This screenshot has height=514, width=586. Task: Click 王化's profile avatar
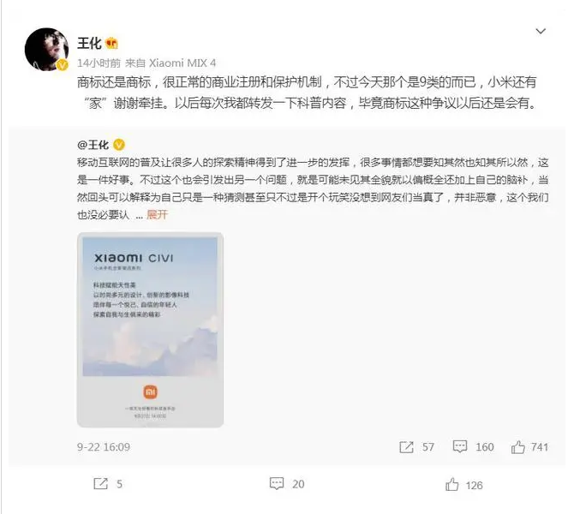[x=46, y=49]
